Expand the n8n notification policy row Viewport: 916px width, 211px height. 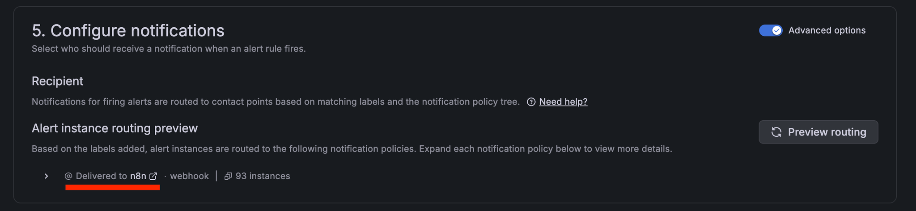(46, 176)
